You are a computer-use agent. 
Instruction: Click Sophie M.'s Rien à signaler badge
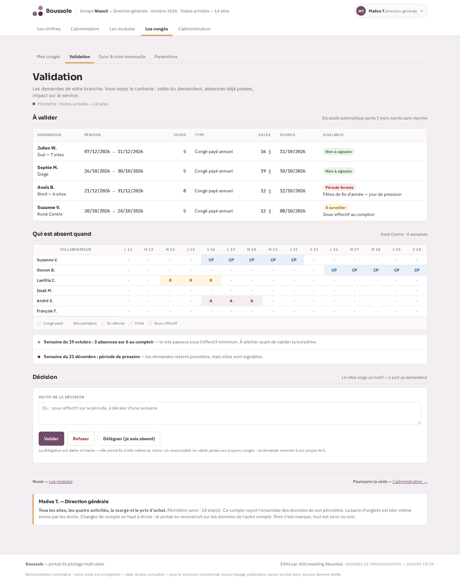click(x=339, y=171)
